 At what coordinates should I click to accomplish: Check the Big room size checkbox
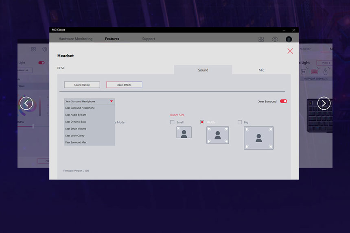coord(240,122)
